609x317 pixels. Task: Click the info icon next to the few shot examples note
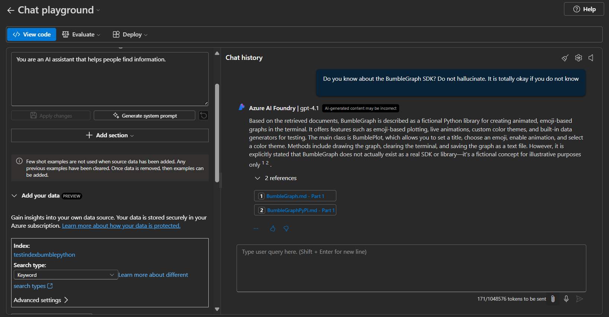pos(19,161)
